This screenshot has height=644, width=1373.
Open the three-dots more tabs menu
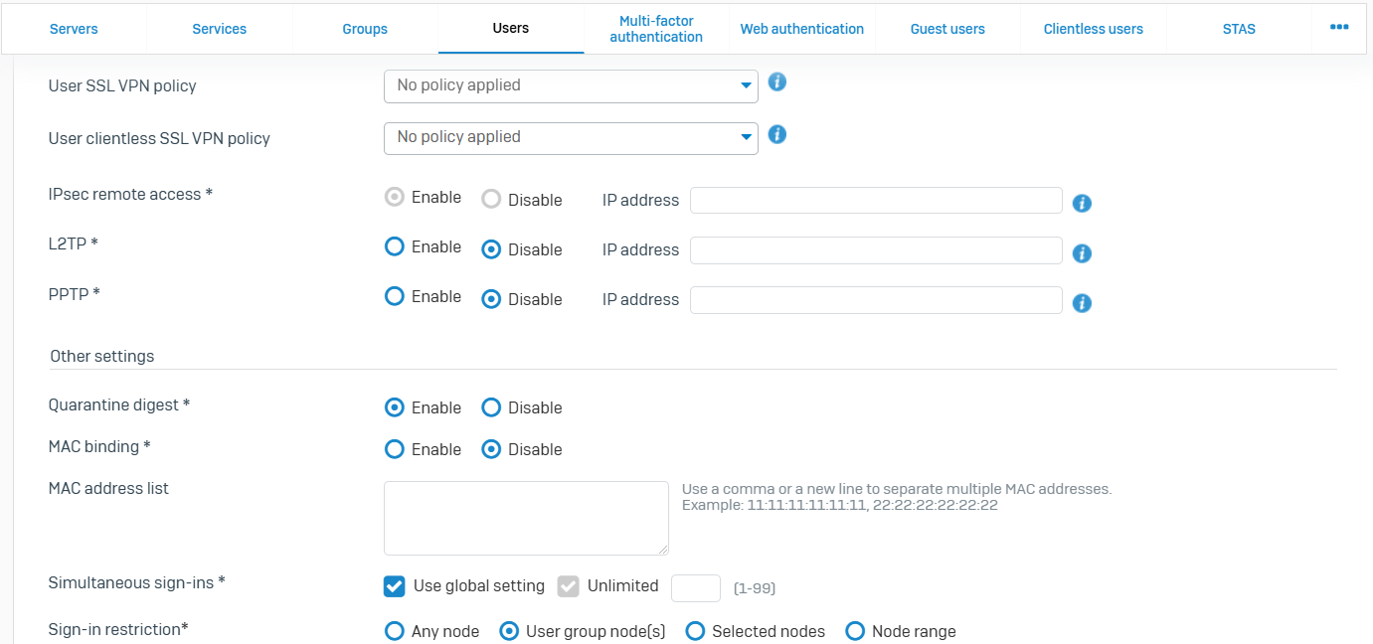pos(1339,27)
